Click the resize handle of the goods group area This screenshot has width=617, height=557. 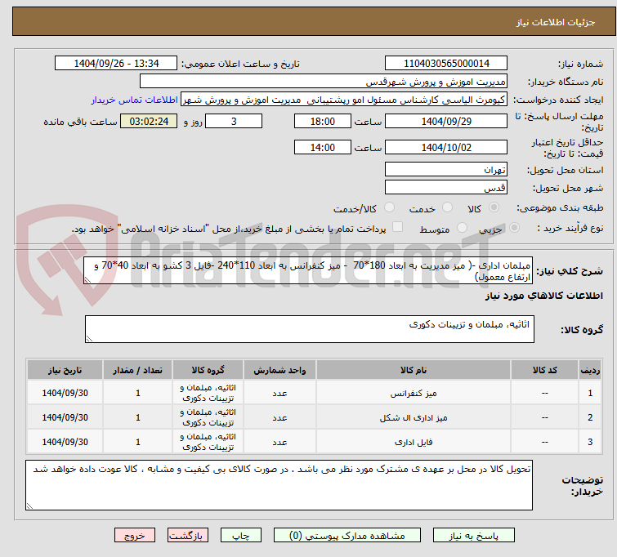pos(89,339)
